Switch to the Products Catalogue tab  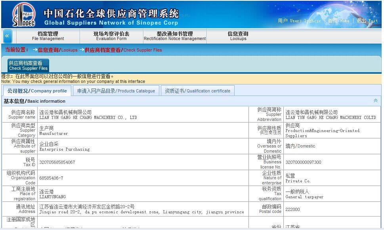click(116, 91)
